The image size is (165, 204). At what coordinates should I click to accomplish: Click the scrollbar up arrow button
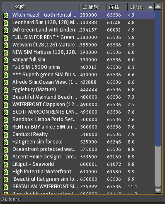point(158,6)
